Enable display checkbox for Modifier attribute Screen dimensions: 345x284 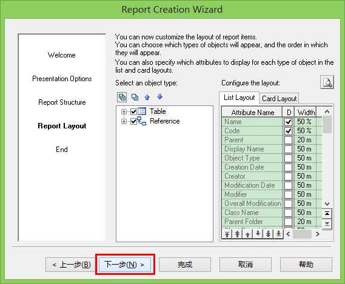point(288,194)
